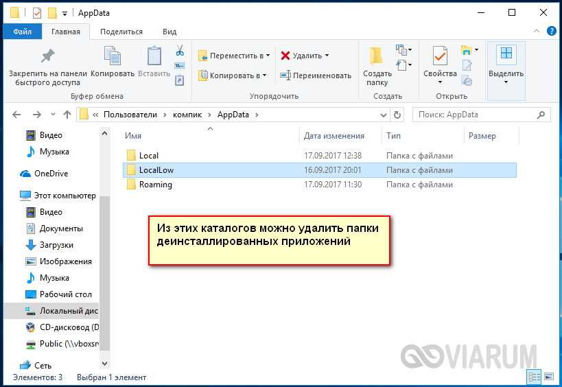Go forward with right arrow
The width and height of the screenshot is (562, 387).
point(36,115)
